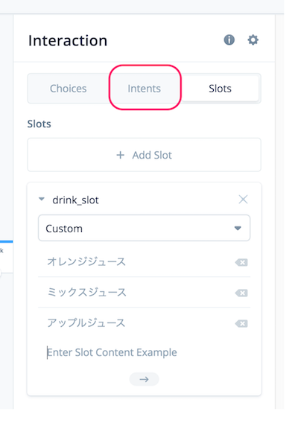Image resolution: width=298 pixels, height=423 pixels.
Task: Delete the オレンジジュース slot entry
Action: [x=241, y=262]
